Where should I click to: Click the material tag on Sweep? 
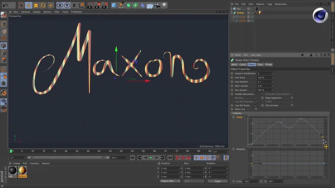coord(260,13)
